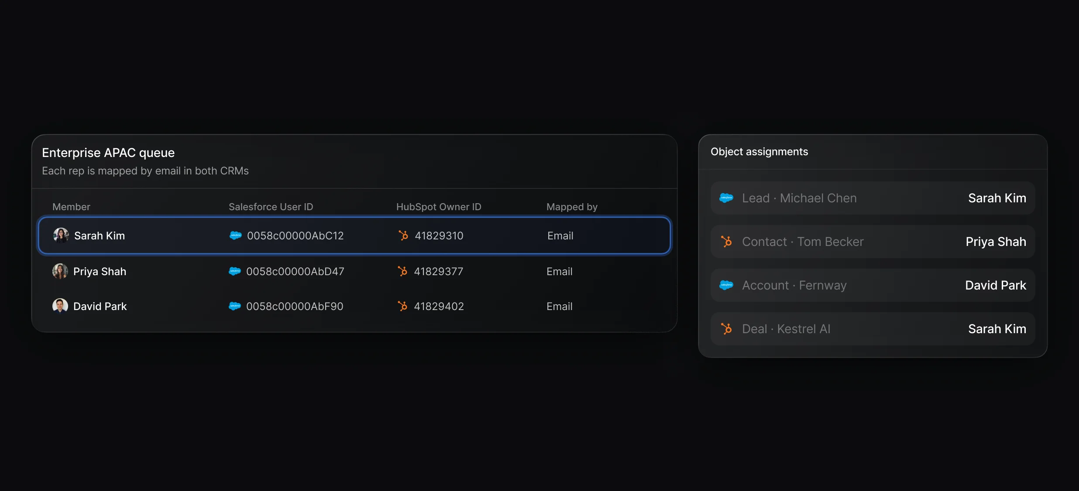The width and height of the screenshot is (1079, 491).
Task: Select Priya Shah member name
Action: [x=100, y=271]
